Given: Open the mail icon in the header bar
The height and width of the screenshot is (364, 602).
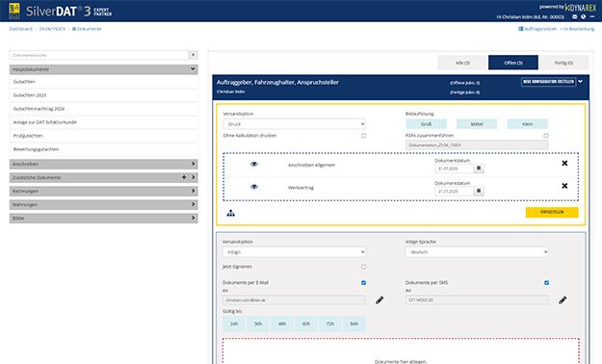Looking at the screenshot, I should 575,17.
